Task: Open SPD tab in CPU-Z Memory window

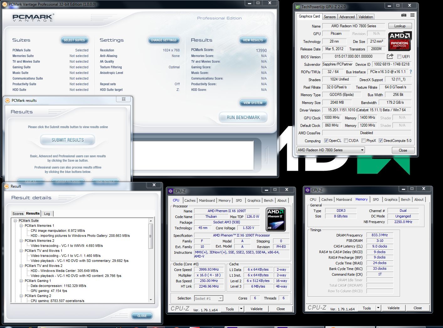Action: pyautogui.click(x=376, y=200)
